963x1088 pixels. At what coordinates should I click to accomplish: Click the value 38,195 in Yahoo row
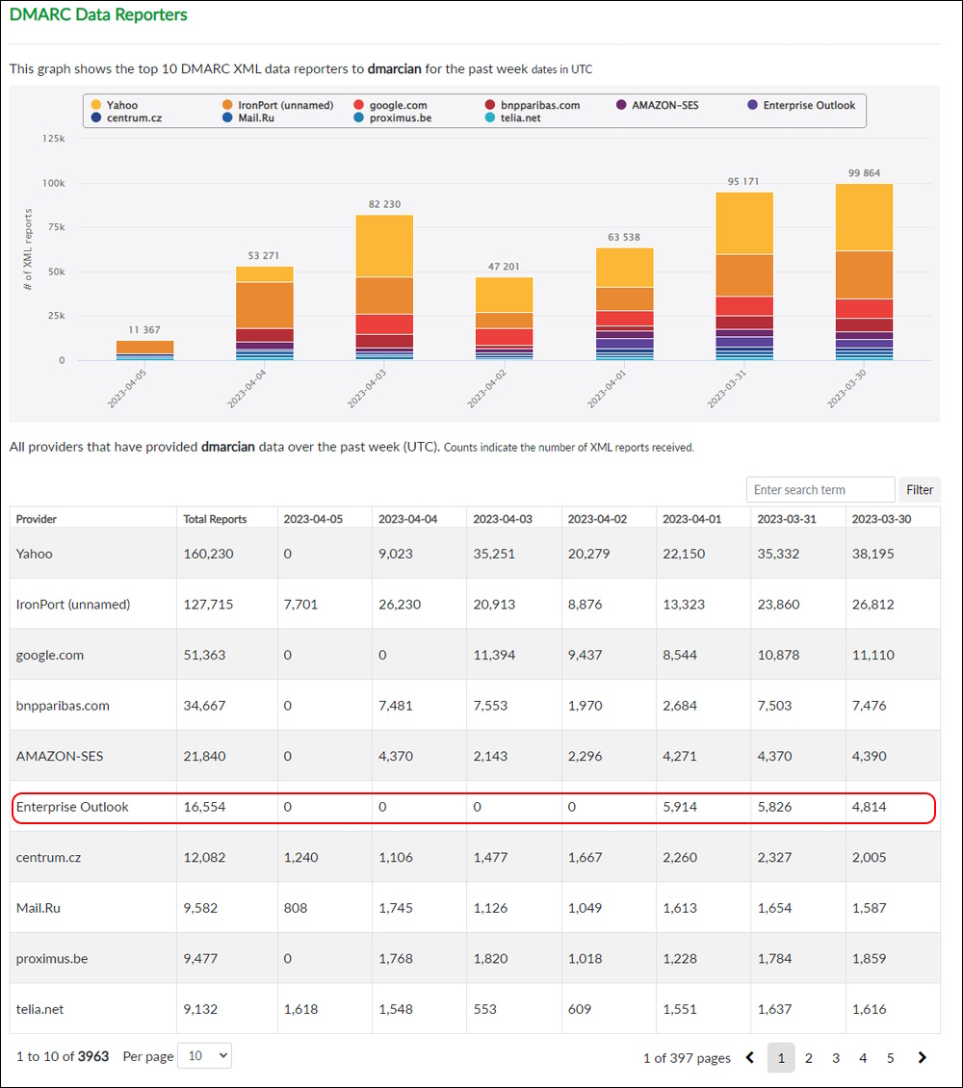pos(872,554)
